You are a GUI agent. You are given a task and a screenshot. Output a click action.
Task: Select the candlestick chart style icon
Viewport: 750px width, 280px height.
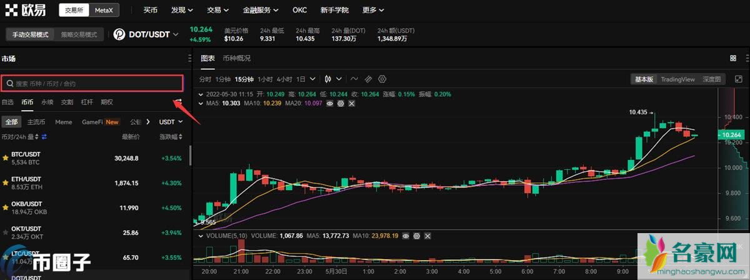(x=328, y=79)
